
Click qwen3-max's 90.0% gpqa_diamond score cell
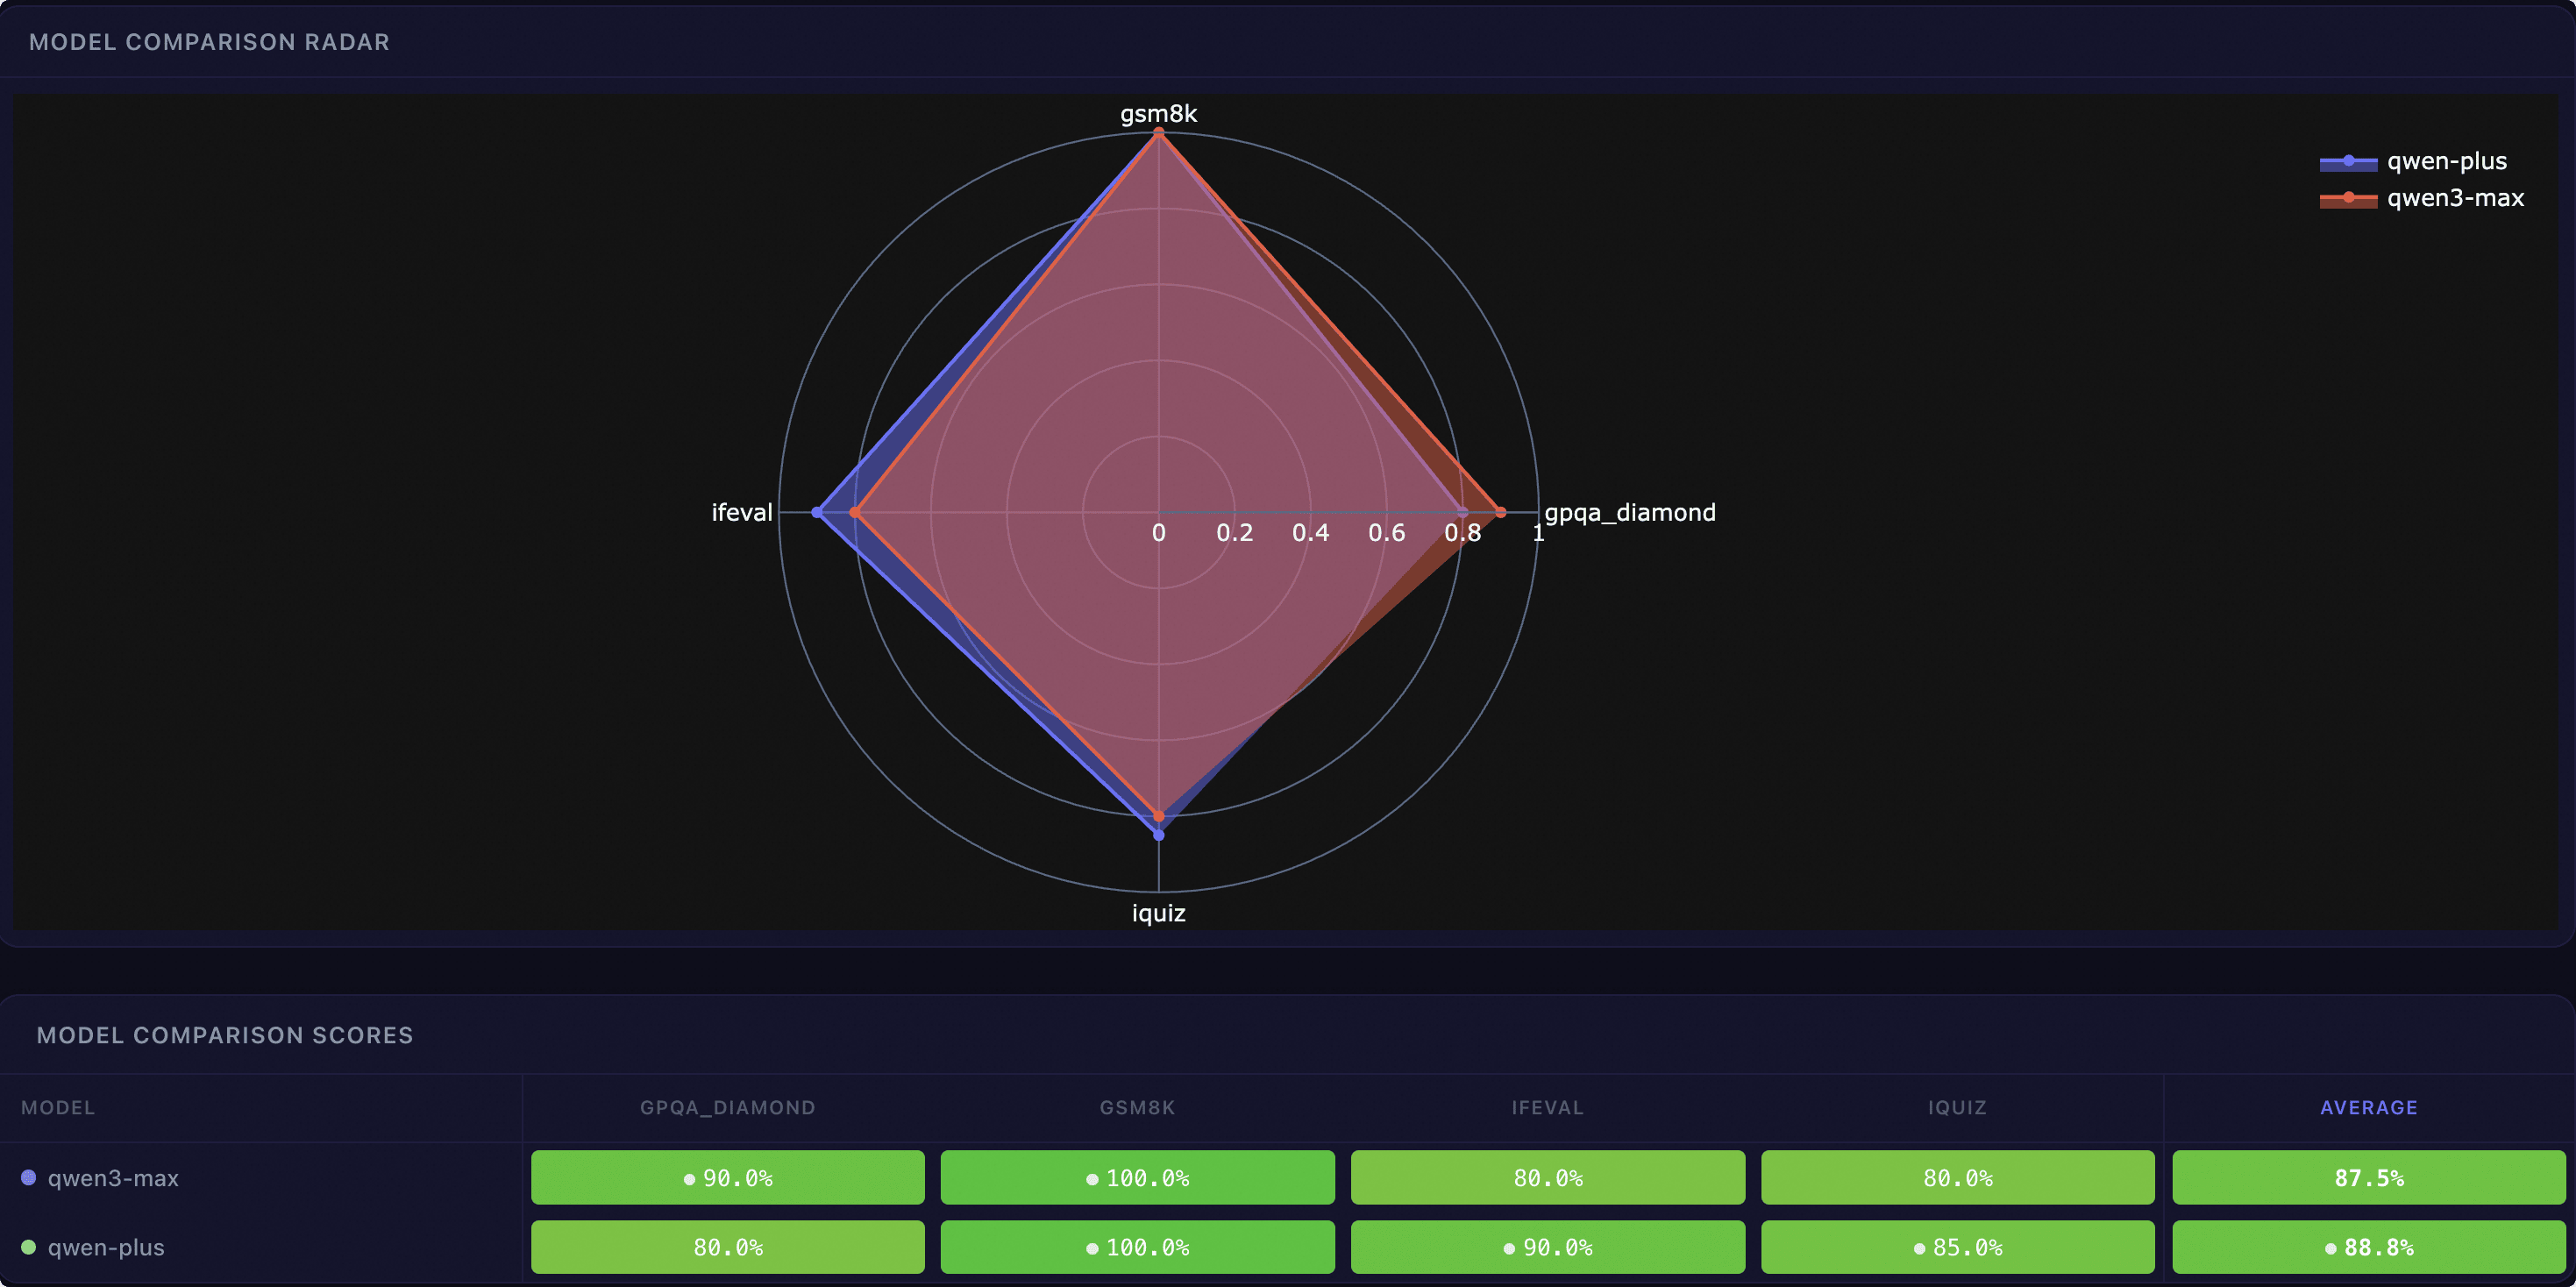coord(728,1178)
